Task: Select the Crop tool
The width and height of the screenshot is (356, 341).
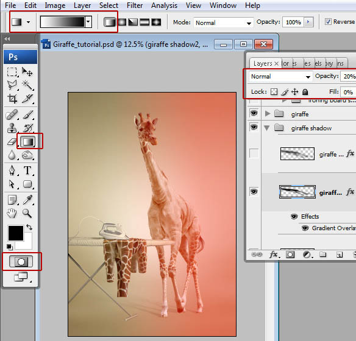Action: [12, 99]
